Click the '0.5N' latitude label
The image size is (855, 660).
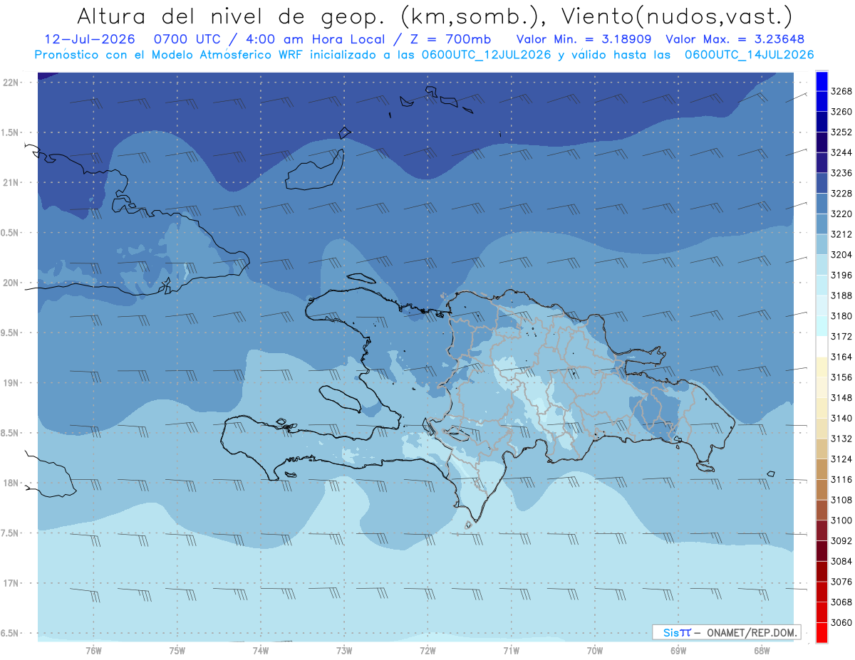[x=10, y=233]
